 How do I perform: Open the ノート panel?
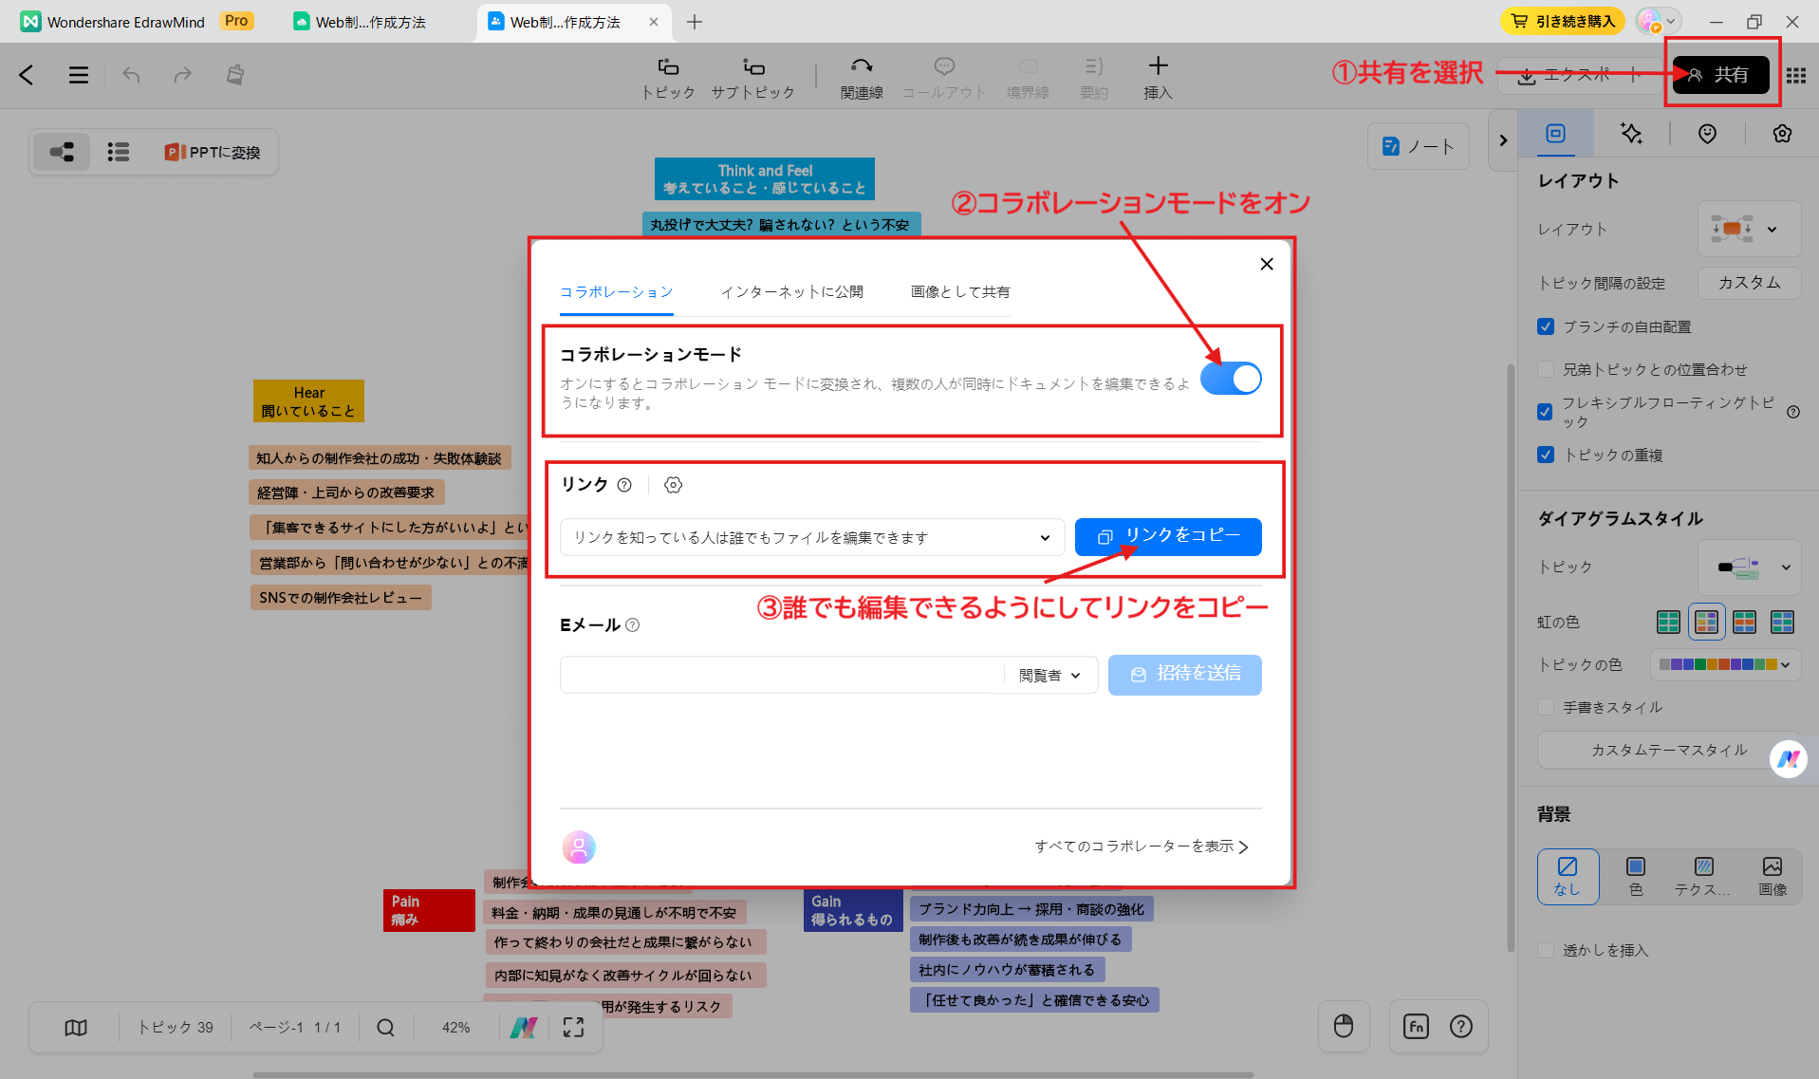[x=1418, y=145]
